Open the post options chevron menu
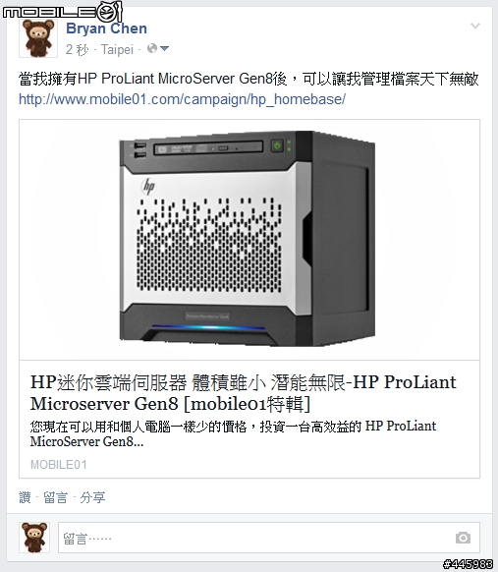 [475, 26]
